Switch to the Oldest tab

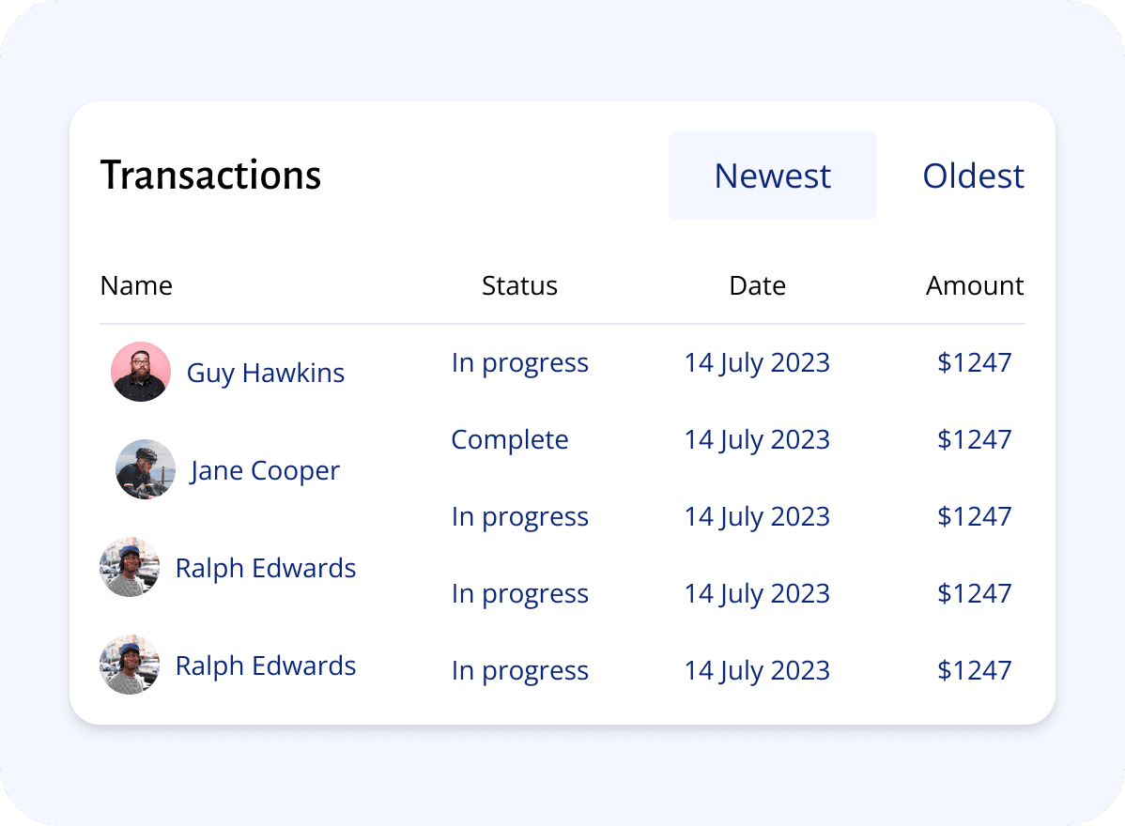[973, 176]
